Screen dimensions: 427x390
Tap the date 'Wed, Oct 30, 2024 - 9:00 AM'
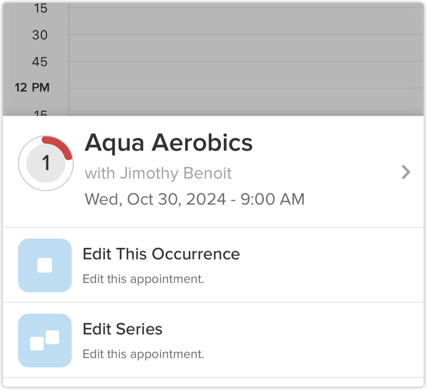(x=195, y=199)
